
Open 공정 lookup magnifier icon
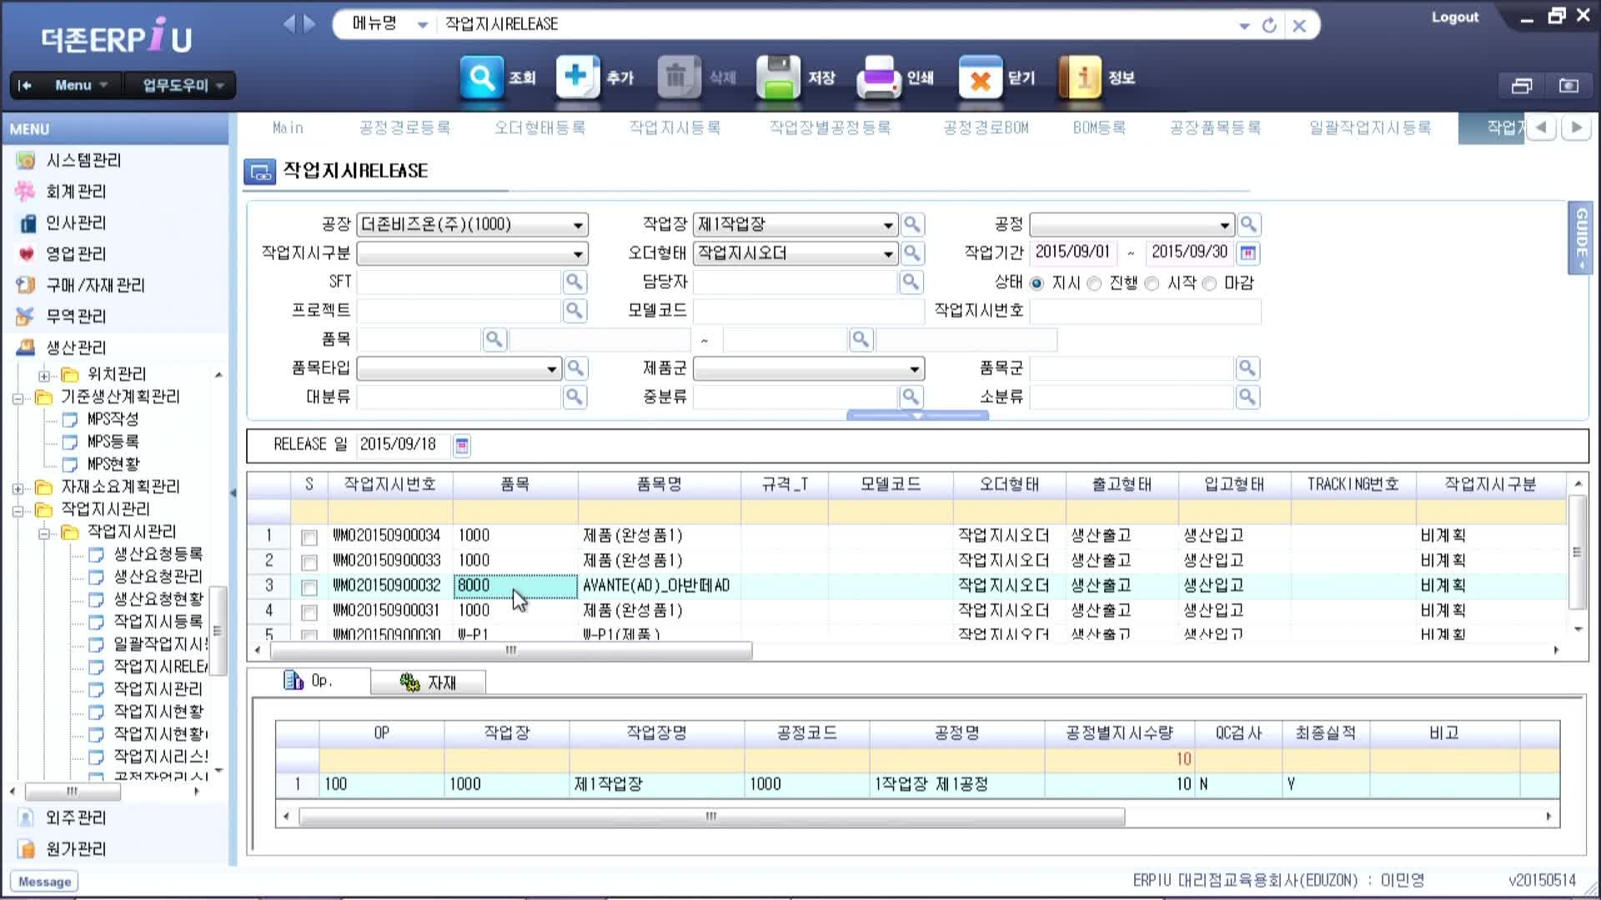click(x=1248, y=224)
